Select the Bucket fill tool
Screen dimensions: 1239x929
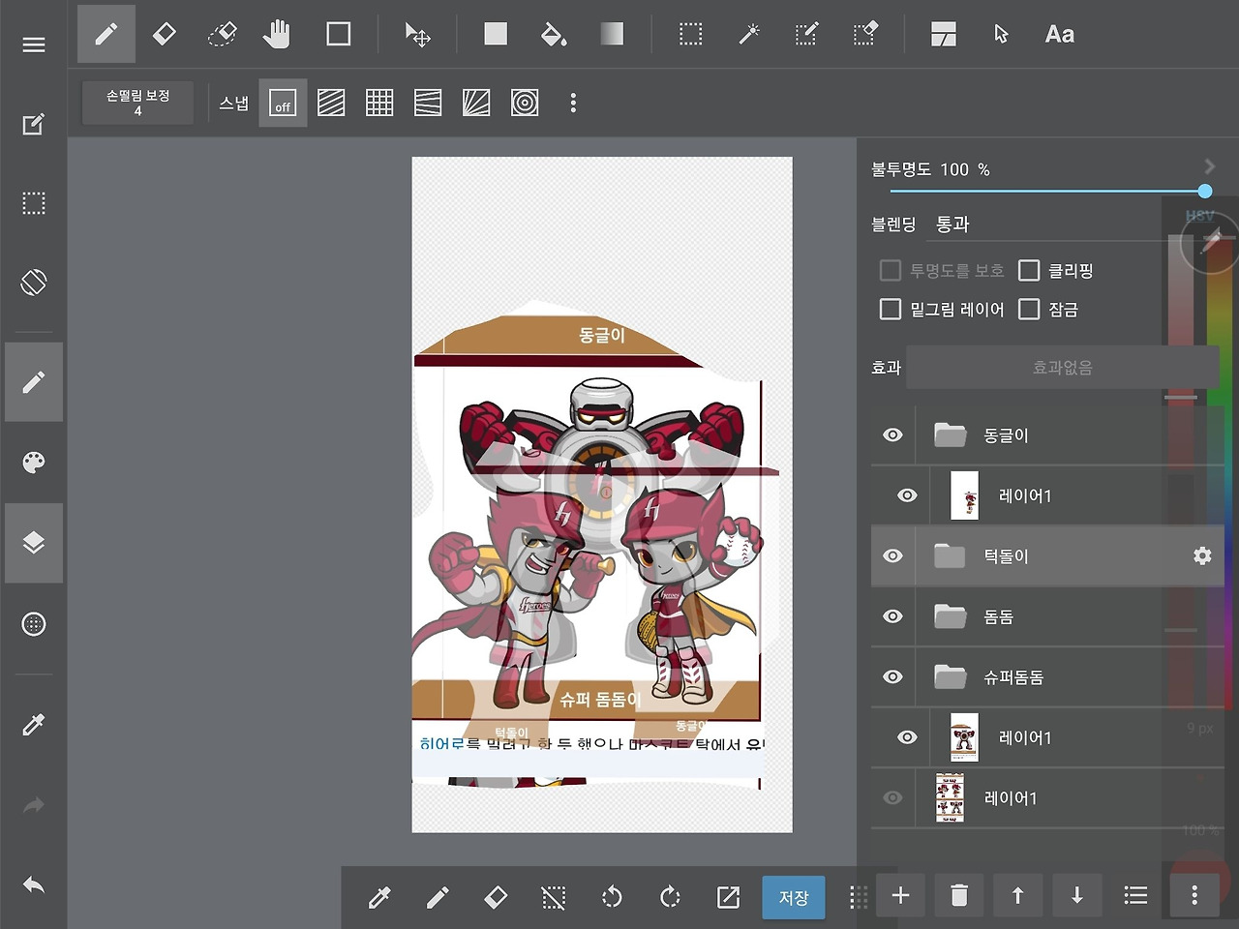point(553,35)
